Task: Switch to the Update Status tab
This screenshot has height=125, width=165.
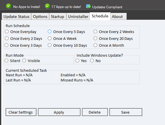Action: [16, 17]
